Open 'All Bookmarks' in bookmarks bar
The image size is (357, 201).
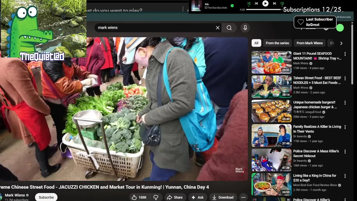(x=344, y=17)
